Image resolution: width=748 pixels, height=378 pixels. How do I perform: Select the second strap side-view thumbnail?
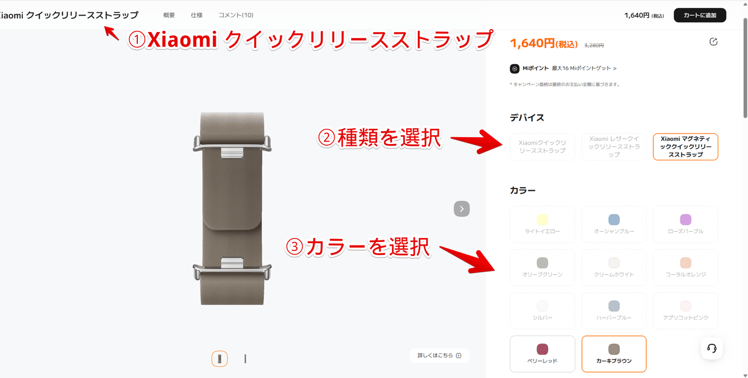point(245,359)
